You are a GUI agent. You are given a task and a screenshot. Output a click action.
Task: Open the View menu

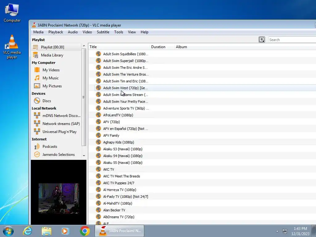[x=132, y=32]
